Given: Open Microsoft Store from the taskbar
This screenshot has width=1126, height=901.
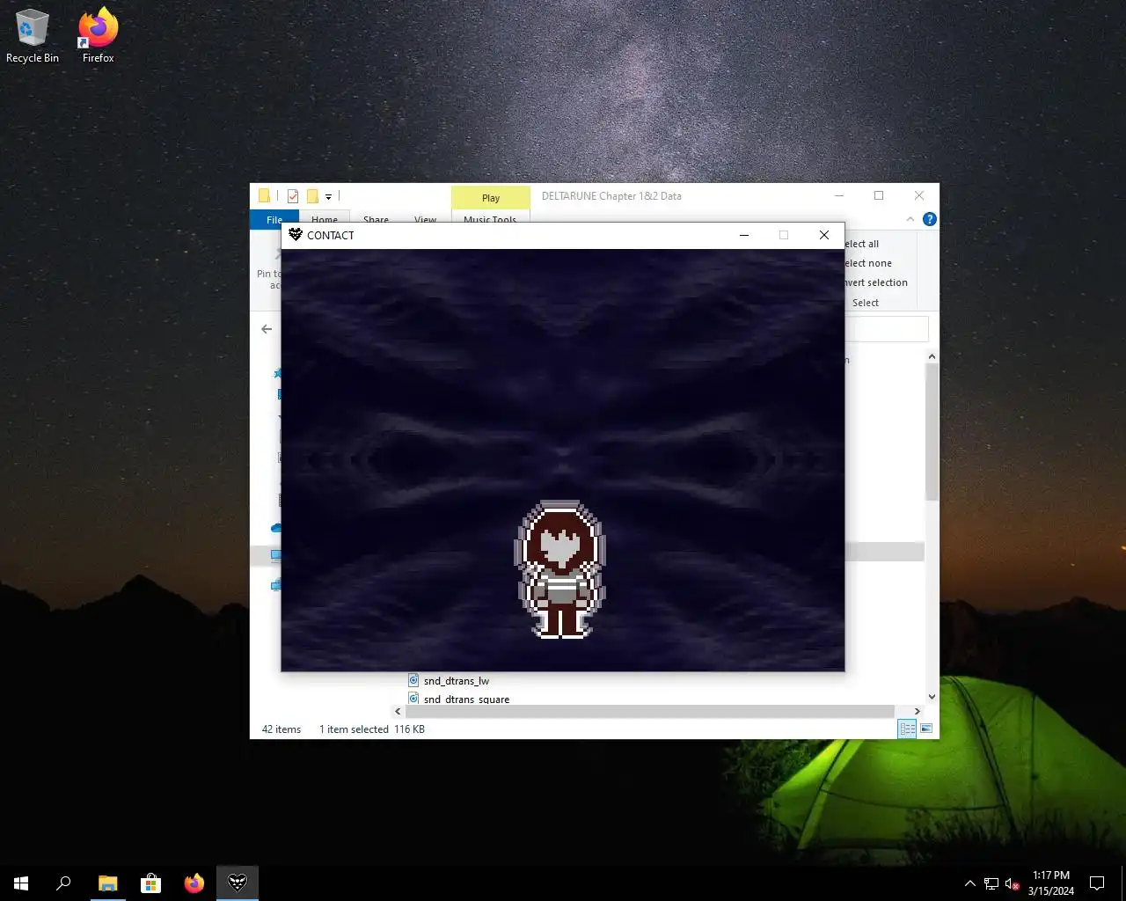Looking at the screenshot, I should point(151,883).
